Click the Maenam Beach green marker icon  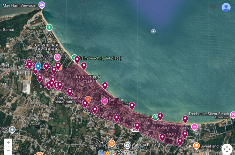coord(155,117)
